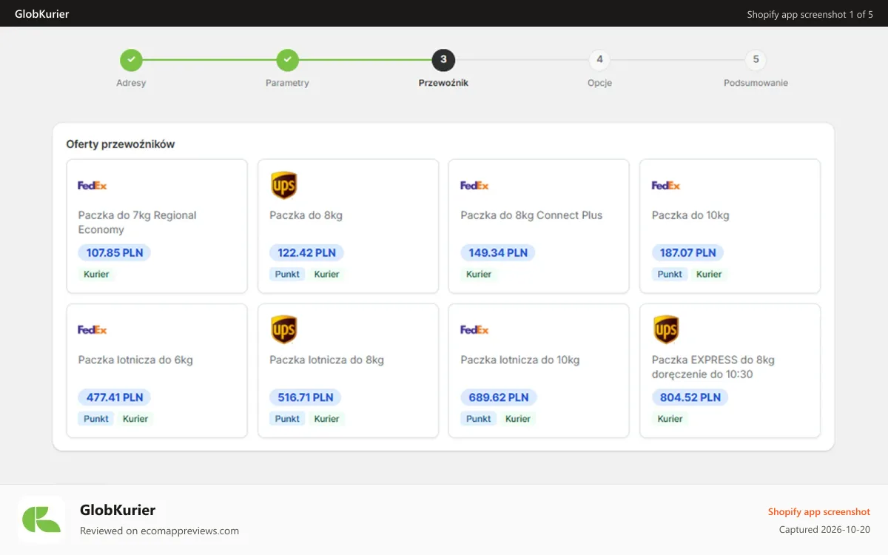The width and height of the screenshot is (888, 555).
Task: Click the Adresy step label
Action: click(x=131, y=83)
